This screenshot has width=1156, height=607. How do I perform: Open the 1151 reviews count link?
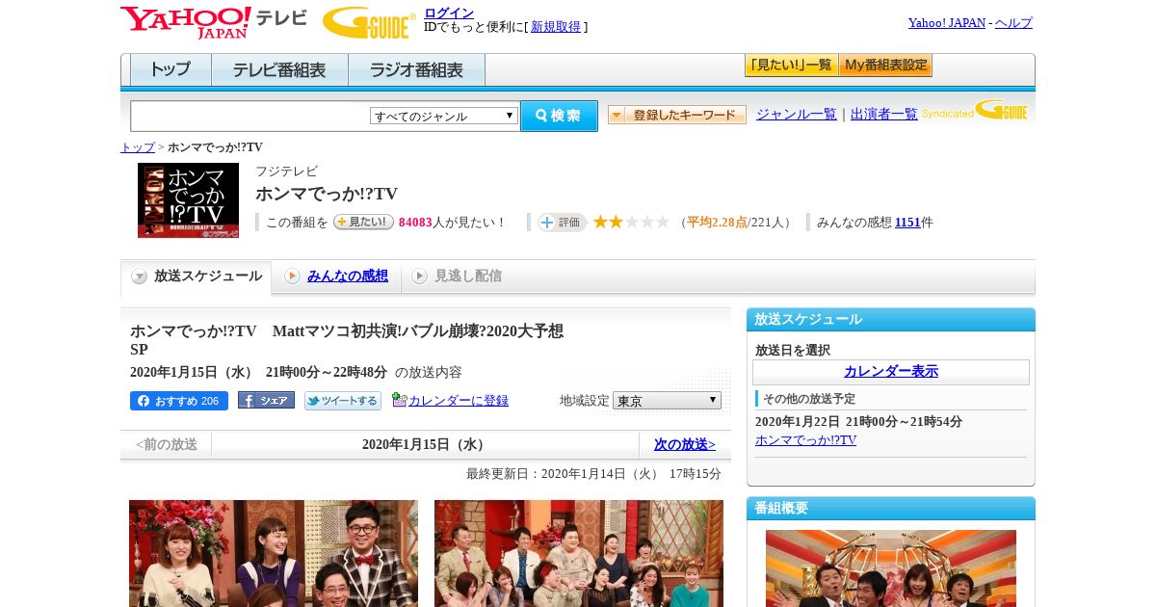907,223
